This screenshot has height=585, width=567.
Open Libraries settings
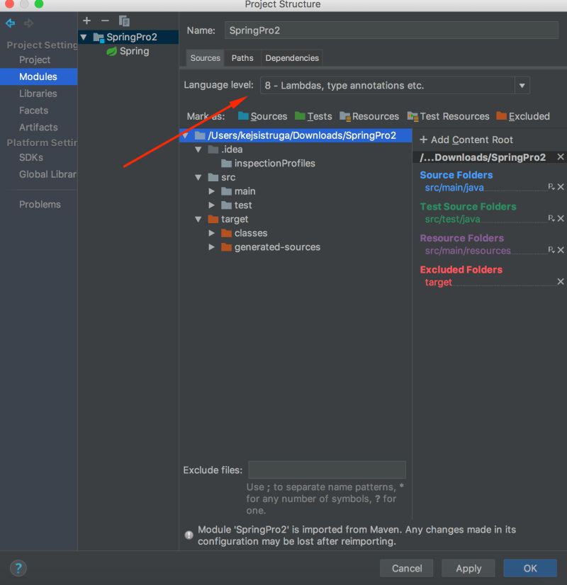click(x=38, y=93)
